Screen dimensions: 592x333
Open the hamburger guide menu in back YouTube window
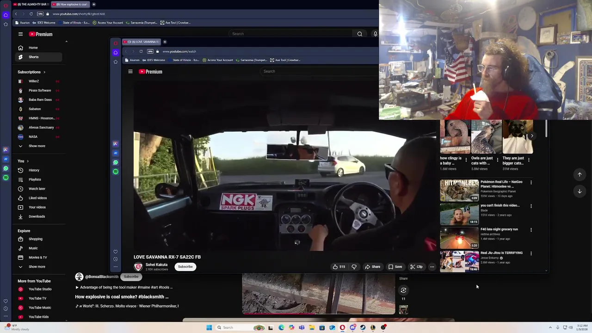20,34
